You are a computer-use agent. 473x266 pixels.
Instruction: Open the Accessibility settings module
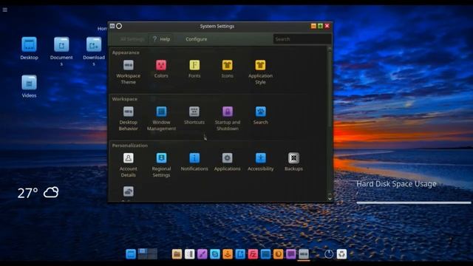click(x=260, y=162)
